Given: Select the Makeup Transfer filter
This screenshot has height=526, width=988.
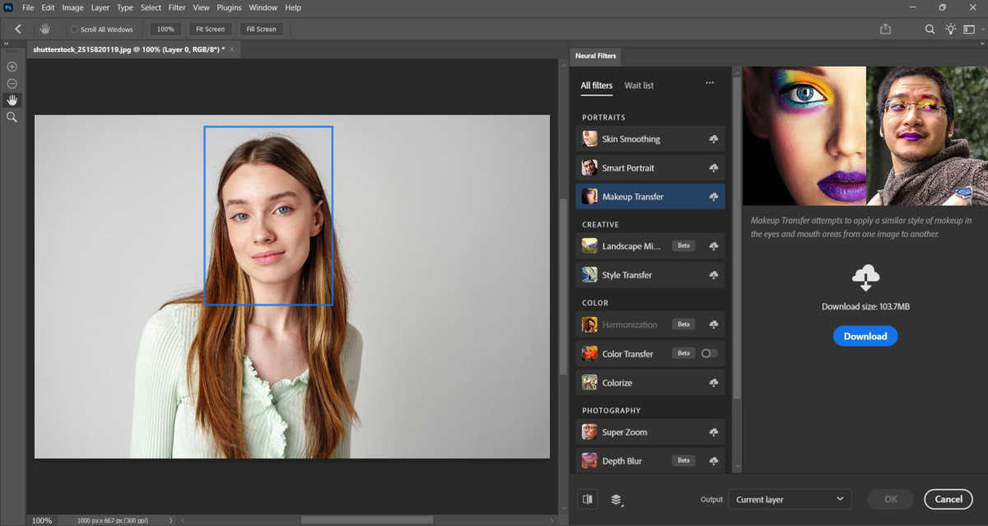Looking at the screenshot, I should pyautogui.click(x=650, y=197).
